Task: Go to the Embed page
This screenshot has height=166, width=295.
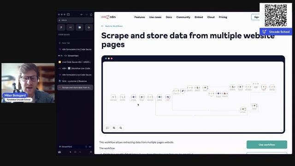Action: 199,17
